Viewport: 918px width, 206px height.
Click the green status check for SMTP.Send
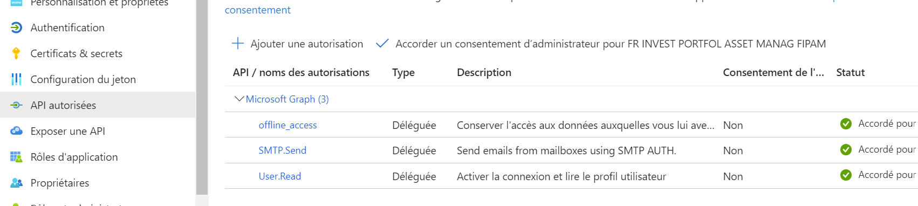click(846, 149)
